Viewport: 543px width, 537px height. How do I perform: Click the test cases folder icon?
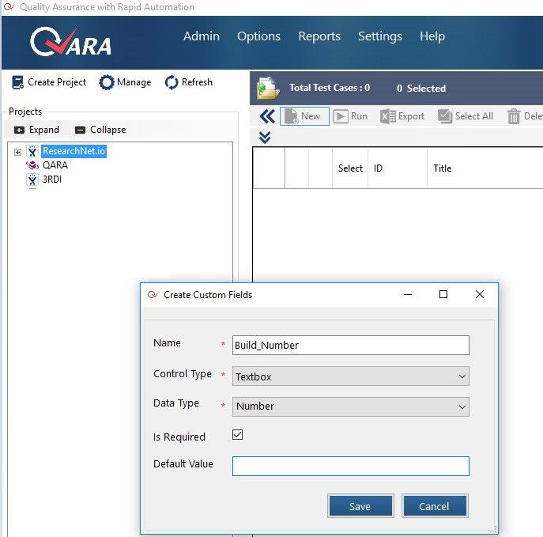268,88
